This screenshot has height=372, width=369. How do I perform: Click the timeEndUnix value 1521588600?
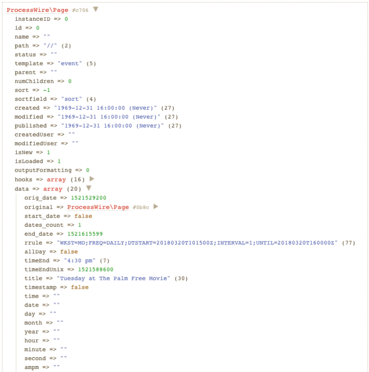coord(95,269)
